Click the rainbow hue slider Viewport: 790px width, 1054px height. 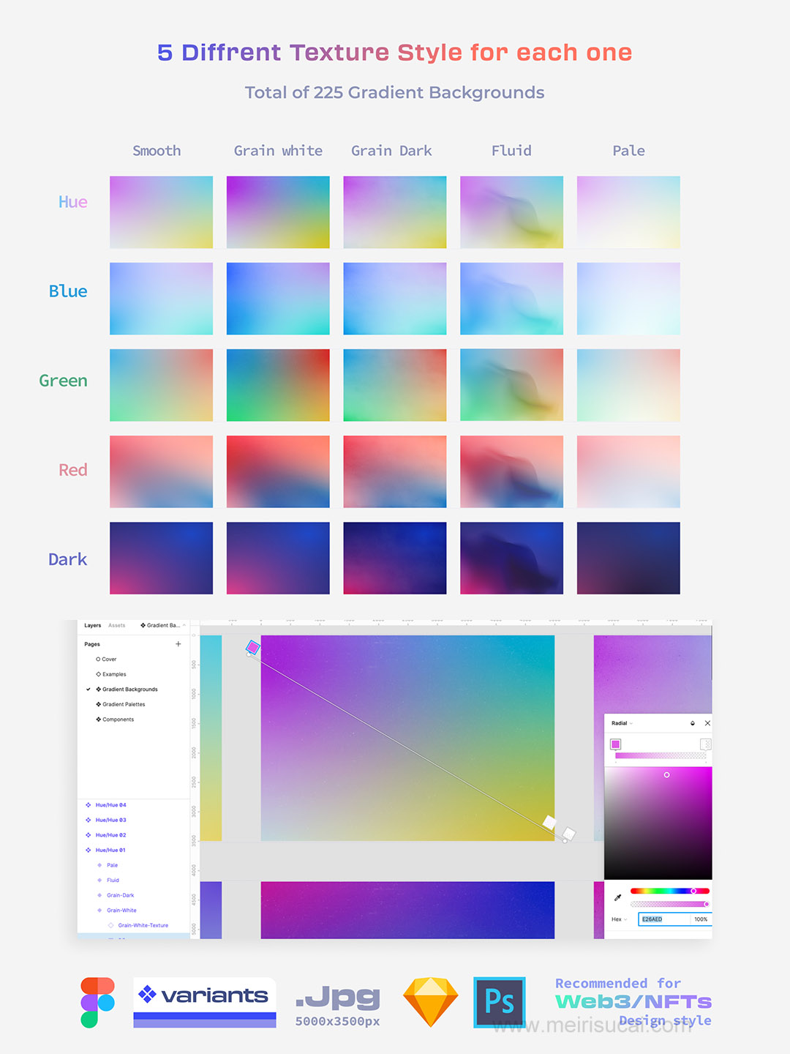tap(669, 891)
